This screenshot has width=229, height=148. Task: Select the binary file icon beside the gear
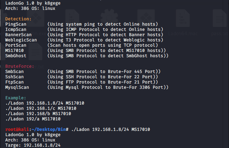coord(72,18)
